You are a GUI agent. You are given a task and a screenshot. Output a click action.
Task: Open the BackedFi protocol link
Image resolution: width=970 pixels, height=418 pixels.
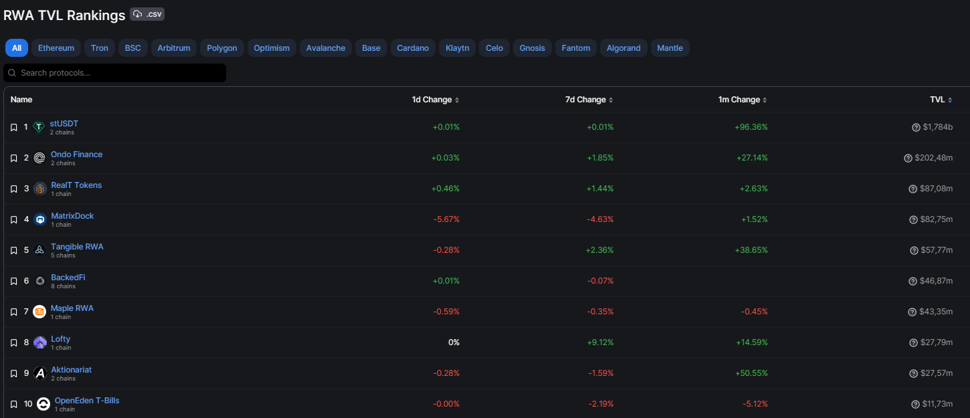(68, 278)
